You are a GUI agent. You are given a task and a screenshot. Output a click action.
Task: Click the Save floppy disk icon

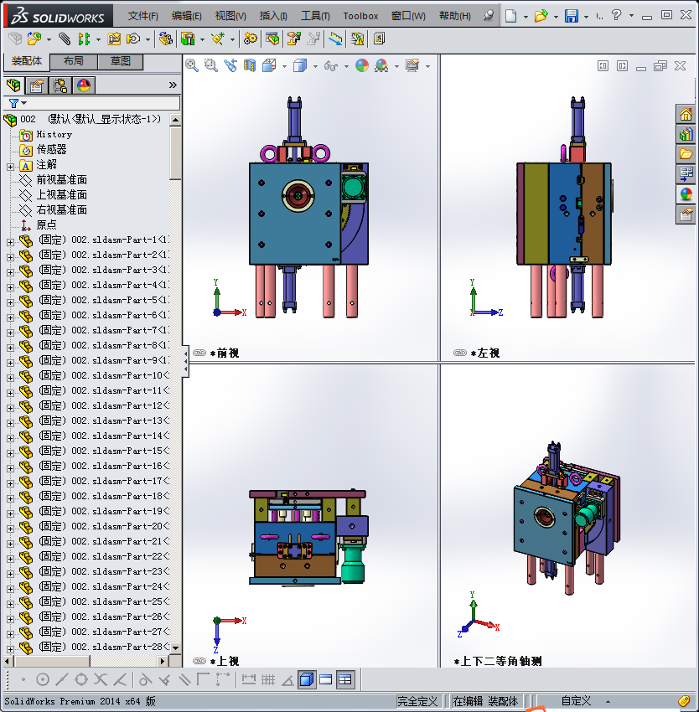click(x=572, y=17)
